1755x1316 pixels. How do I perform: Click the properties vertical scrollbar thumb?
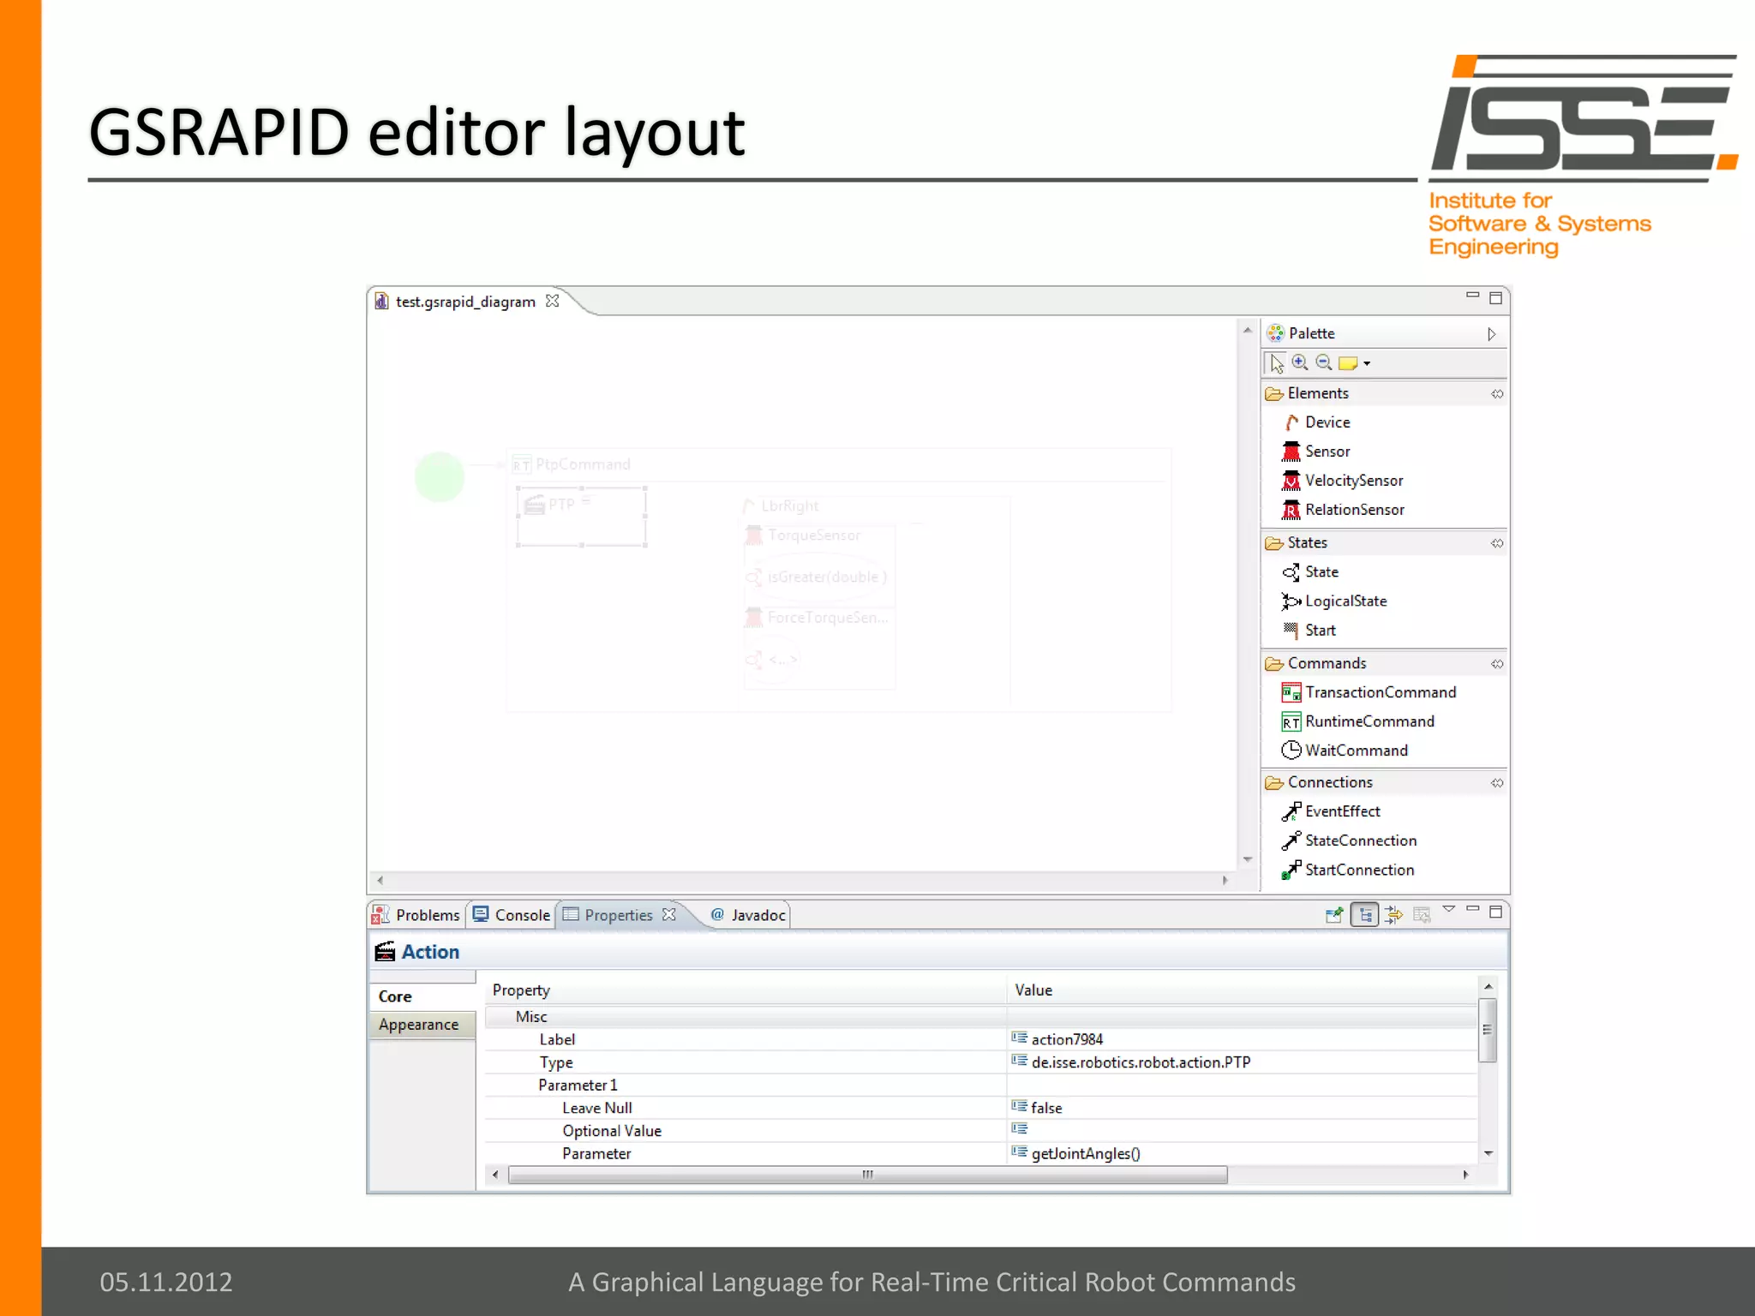pyautogui.click(x=1488, y=1030)
